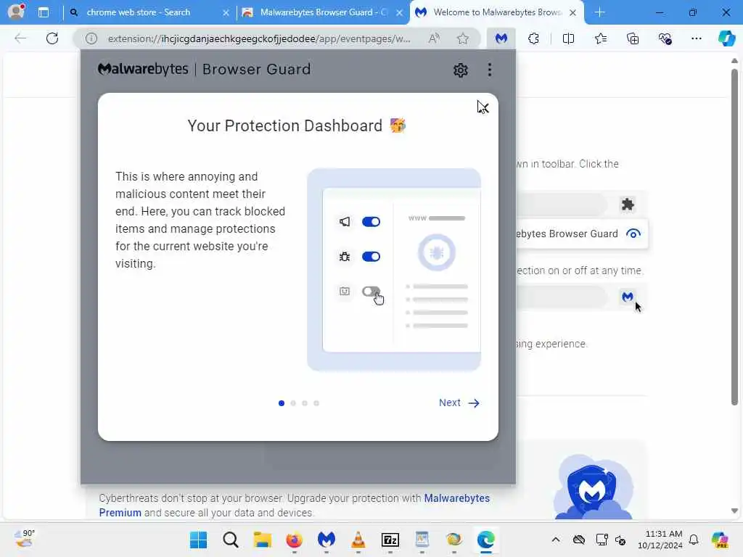Open Windows Start menu
Screen dimensions: 743x557
coord(199,540)
